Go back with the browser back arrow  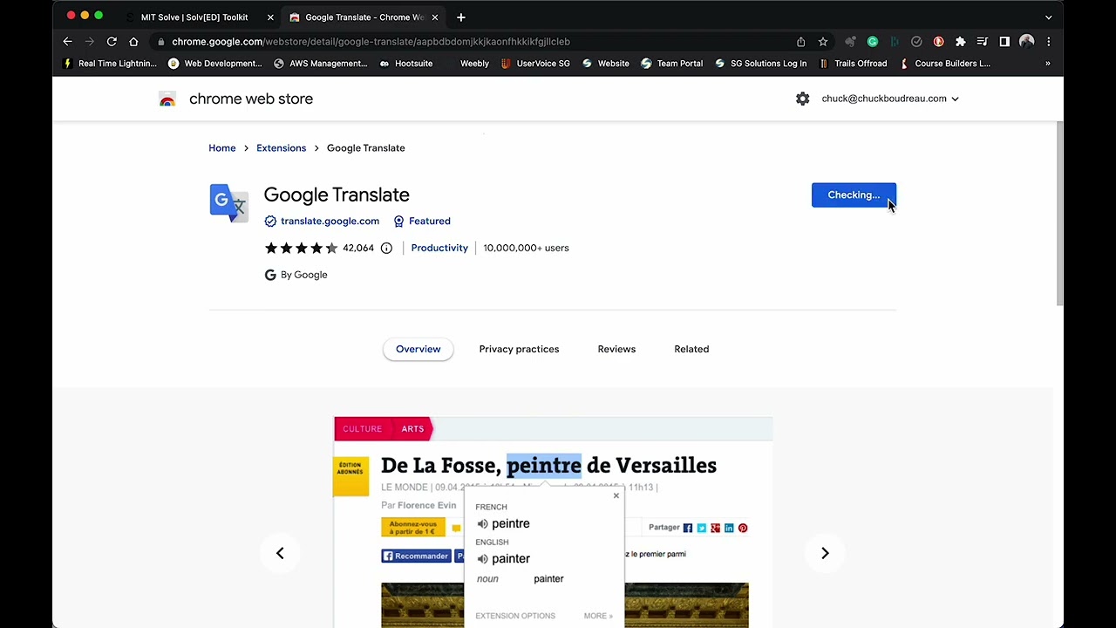67,41
